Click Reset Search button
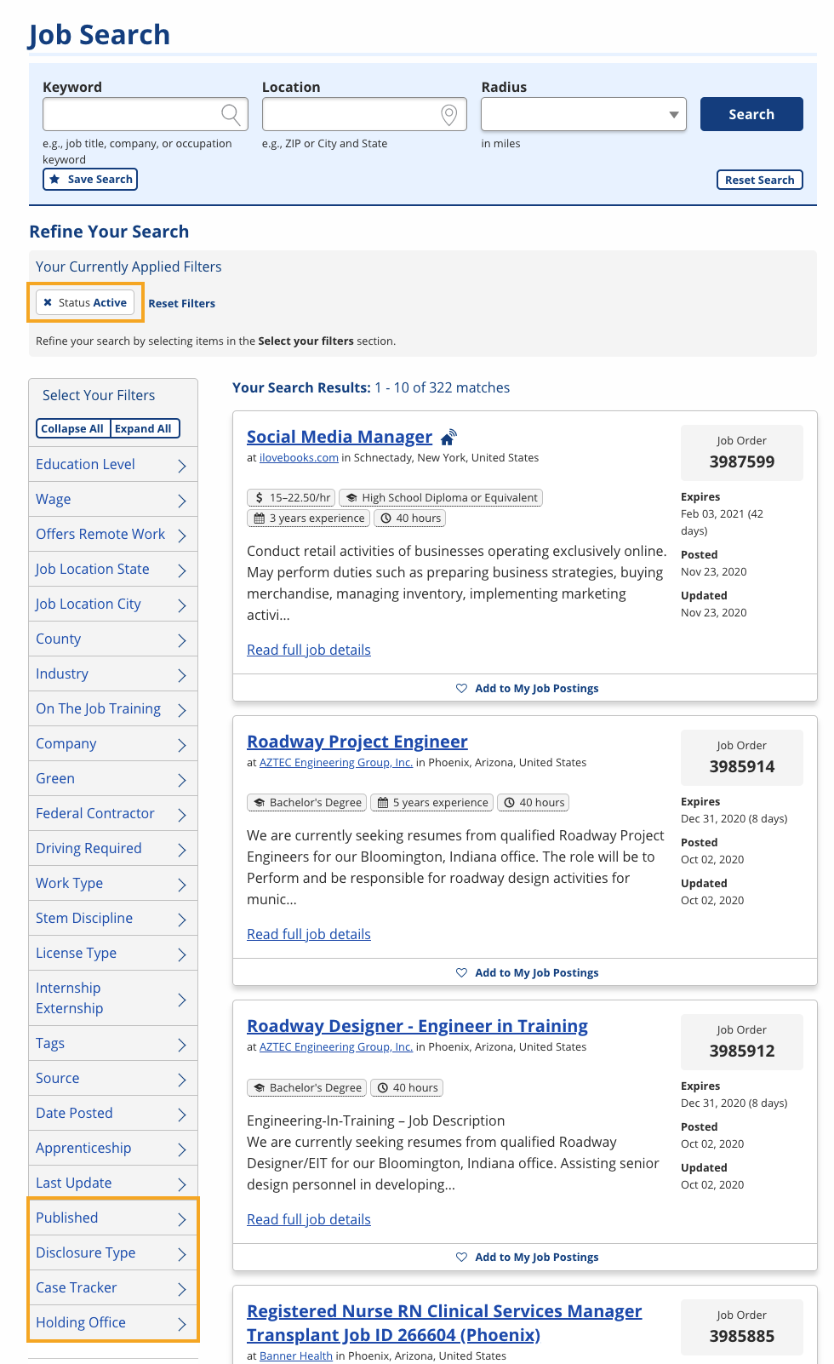834x1364 pixels. (x=759, y=180)
